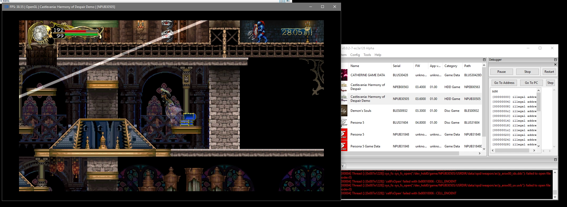Open the Config menu

[355, 55]
